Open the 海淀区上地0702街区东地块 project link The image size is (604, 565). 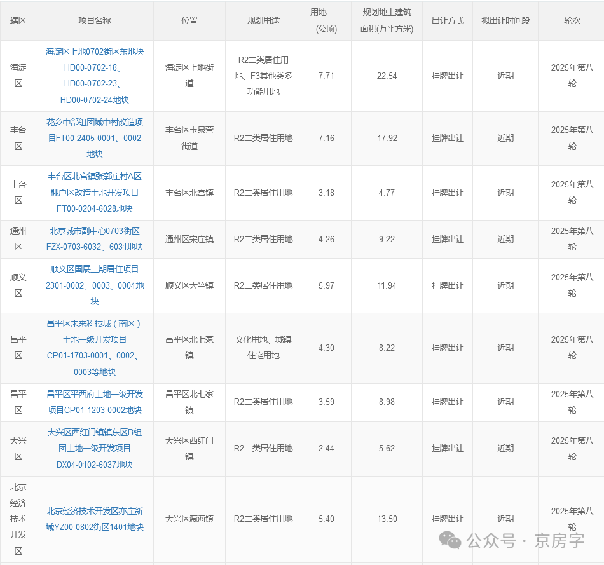tap(94, 76)
